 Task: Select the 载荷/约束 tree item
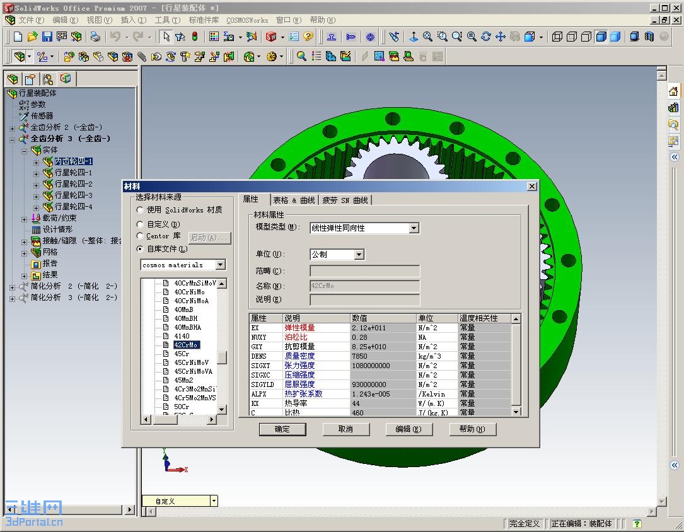pos(59,217)
